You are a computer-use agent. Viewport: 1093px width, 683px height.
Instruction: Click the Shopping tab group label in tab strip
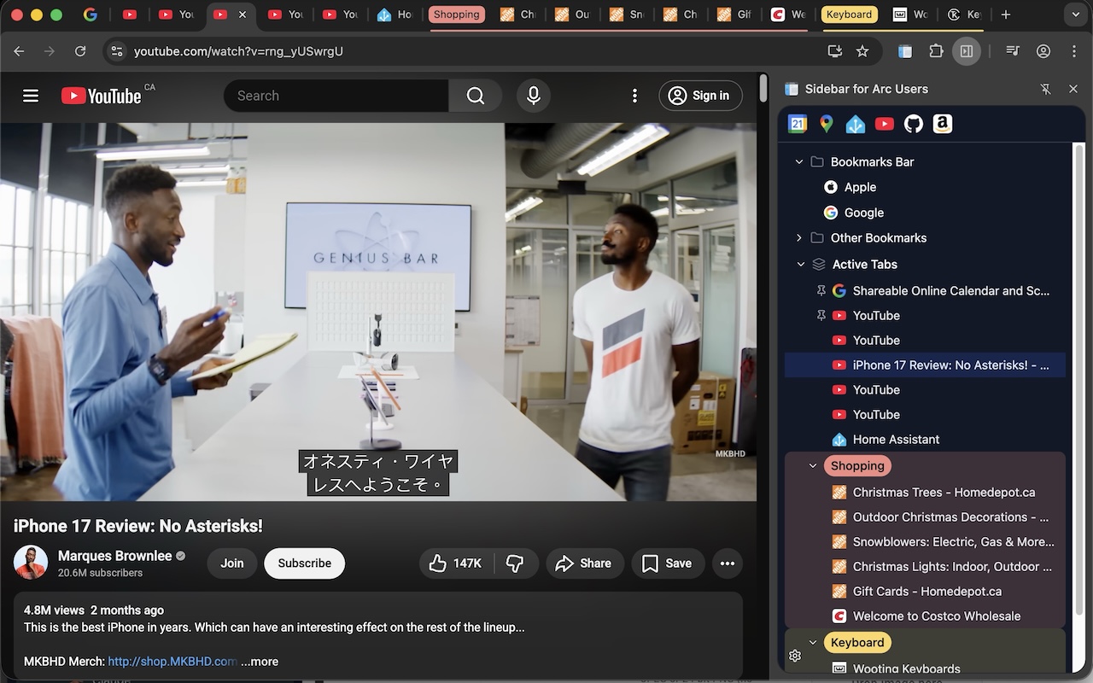pos(457,15)
